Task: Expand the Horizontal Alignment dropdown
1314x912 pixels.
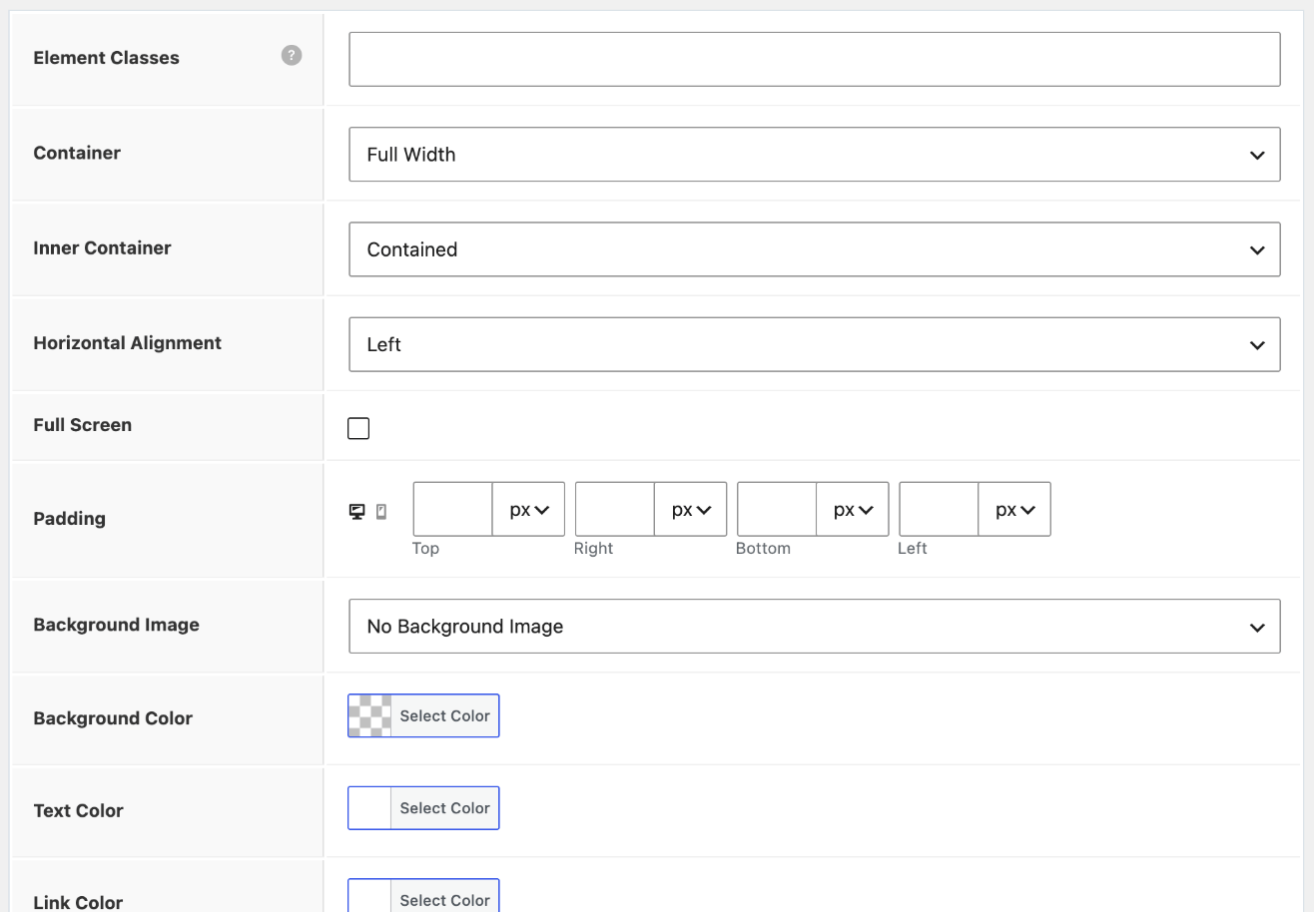Action: tap(814, 344)
